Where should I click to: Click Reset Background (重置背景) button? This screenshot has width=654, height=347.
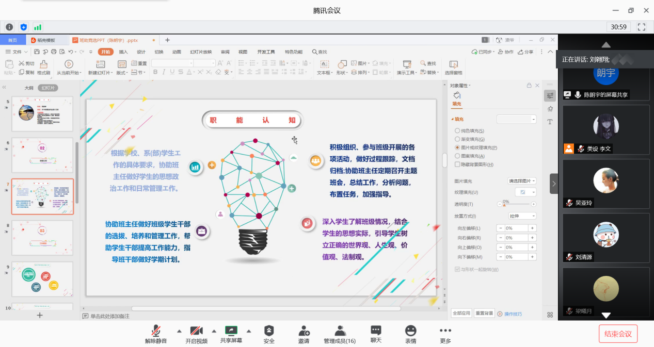(x=484, y=313)
